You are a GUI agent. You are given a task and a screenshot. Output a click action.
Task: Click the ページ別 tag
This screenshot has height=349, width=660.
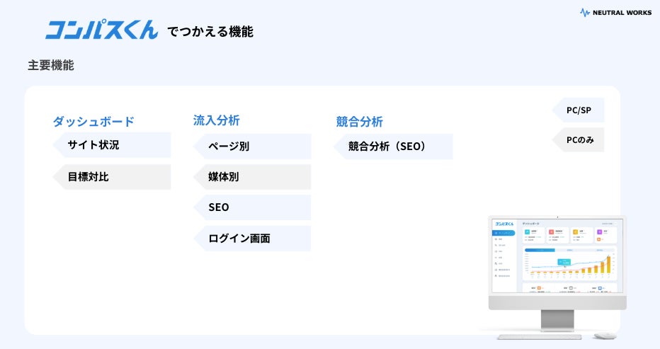[x=252, y=147]
